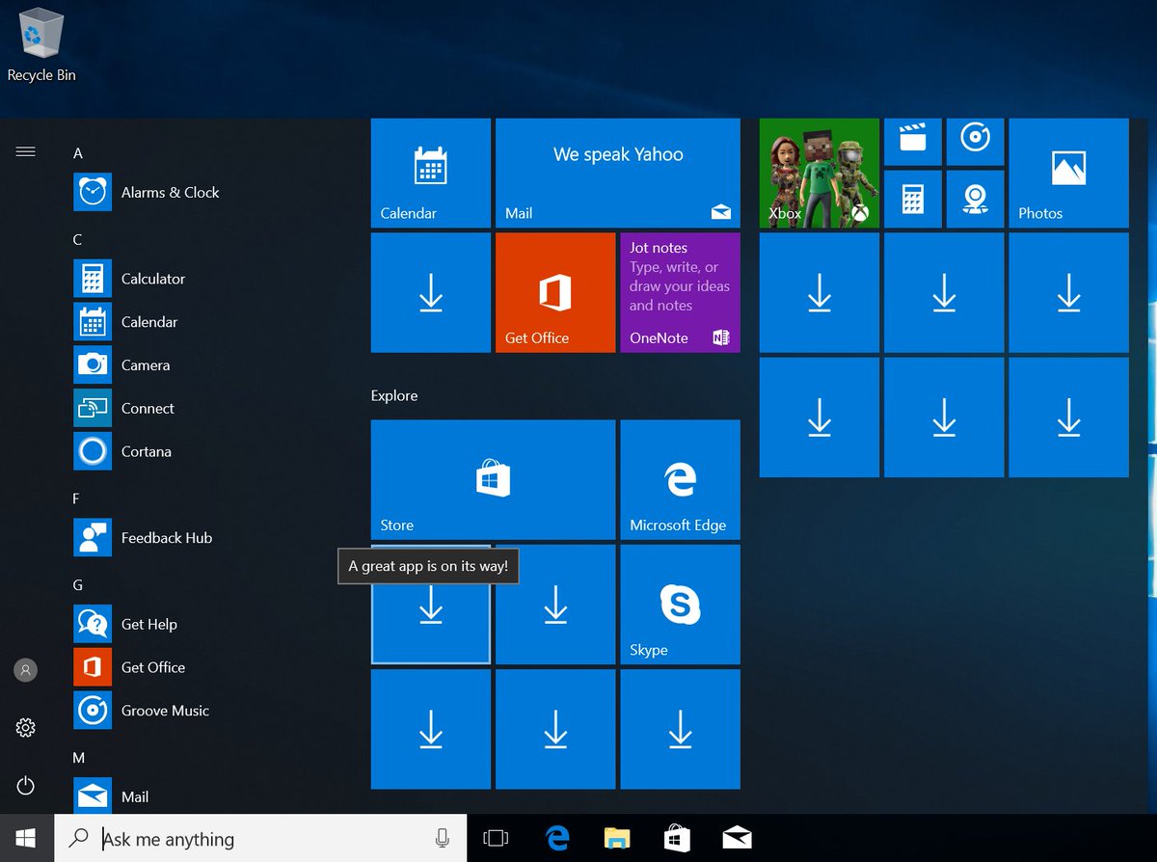1157x862 pixels.
Task: Open the small Groove Music disc tile
Action: (976, 142)
